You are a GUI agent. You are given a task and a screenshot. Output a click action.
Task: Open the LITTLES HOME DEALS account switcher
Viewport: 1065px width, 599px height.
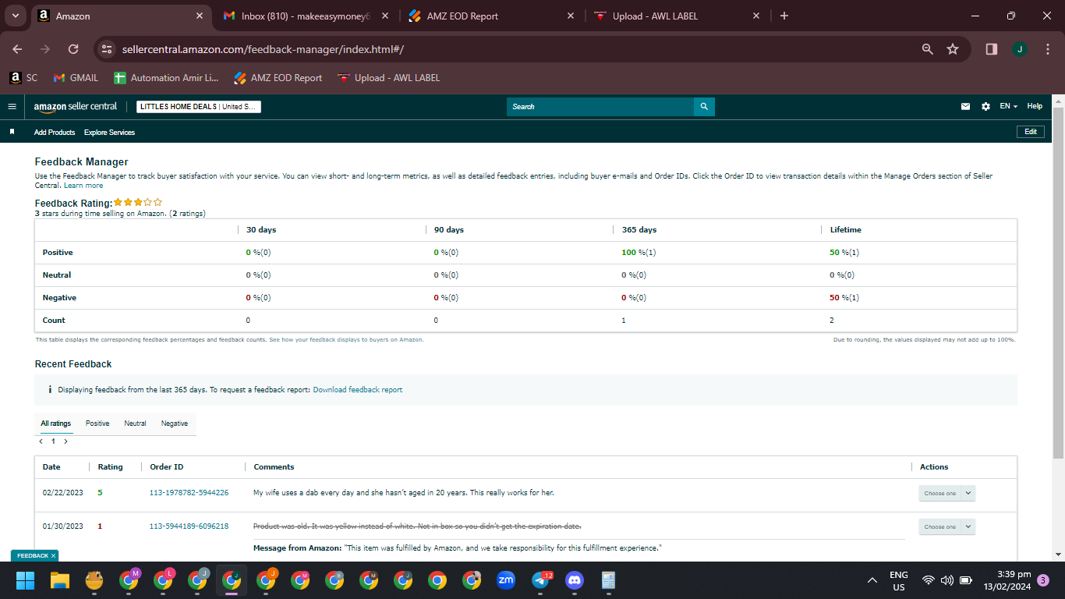click(199, 107)
